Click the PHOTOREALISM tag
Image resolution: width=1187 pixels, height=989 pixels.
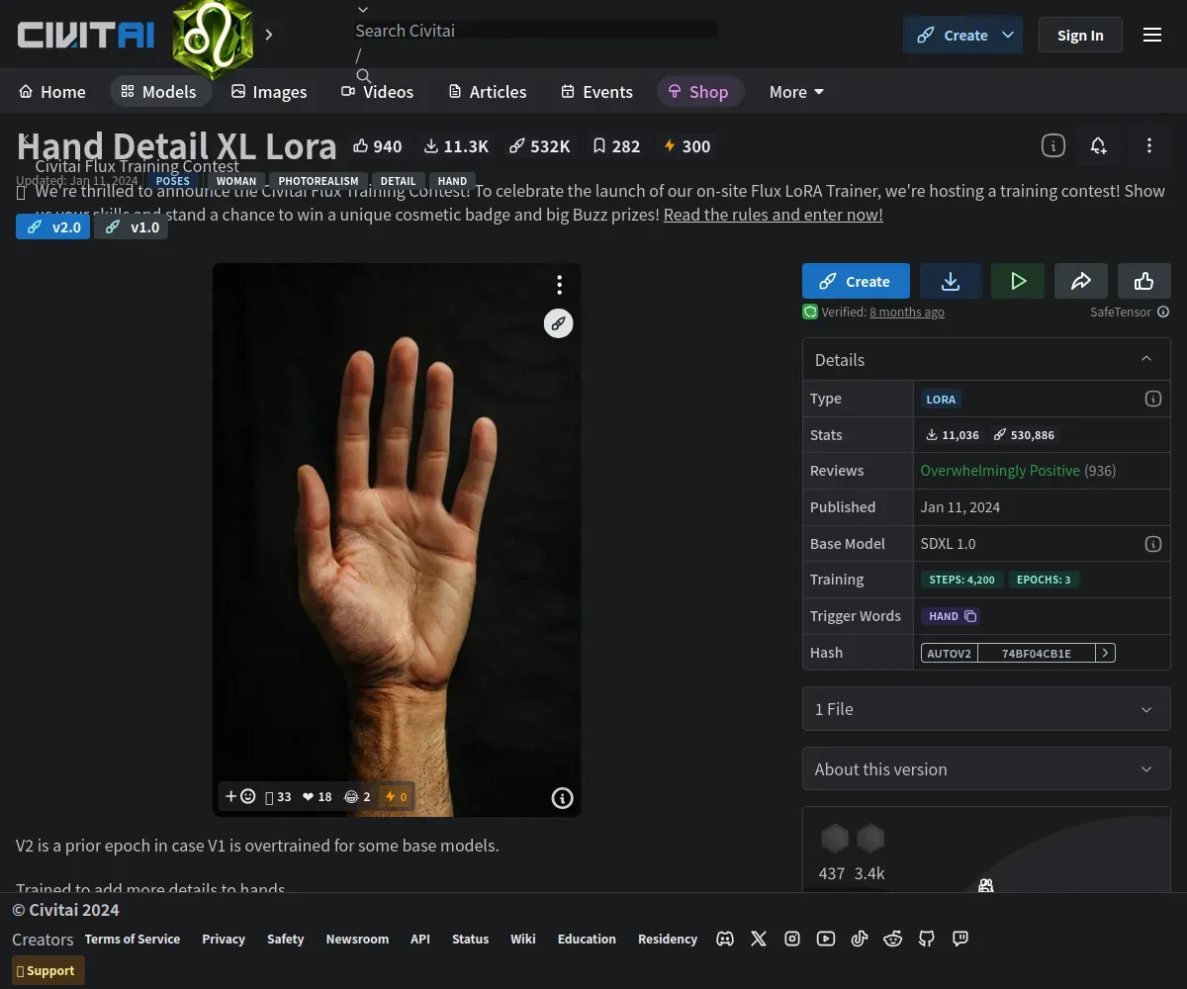(319, 181)
